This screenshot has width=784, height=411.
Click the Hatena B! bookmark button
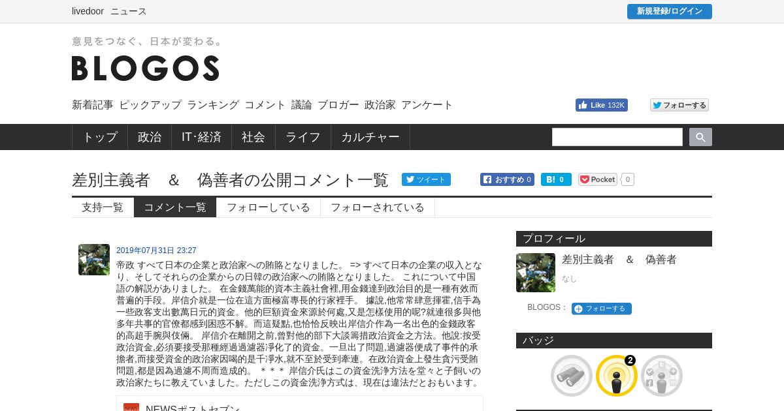pos(556,179)
